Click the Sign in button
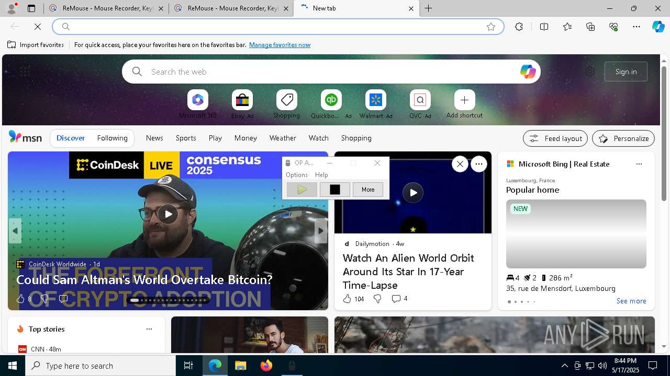670x376 pixels. 626,72
